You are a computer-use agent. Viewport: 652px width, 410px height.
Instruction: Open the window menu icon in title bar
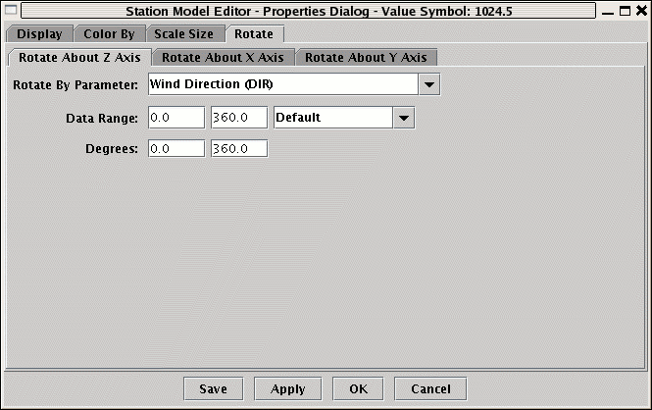[11, 10]
